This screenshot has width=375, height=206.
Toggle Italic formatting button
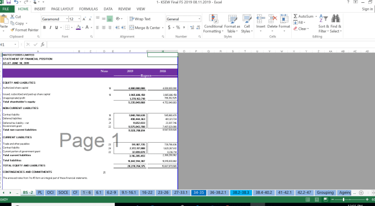[x=51, y=28]
